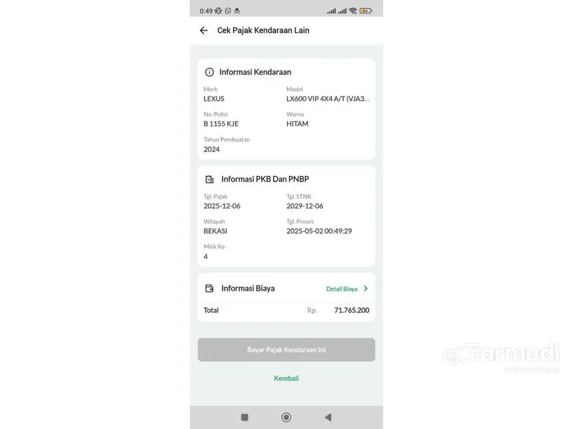Tap Bayar Pajak Kendaraan Ini button
Image resolution: width=573 pixels, height=429 pixels.
[x=286, y=350]
